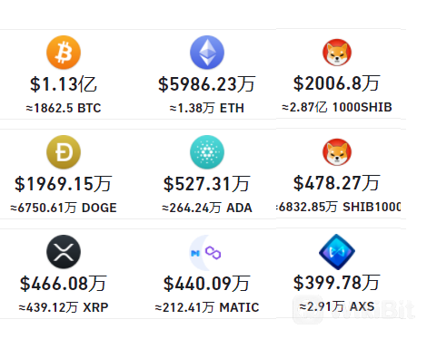Click the ≈2.91万 AXS label

[337, 306]
